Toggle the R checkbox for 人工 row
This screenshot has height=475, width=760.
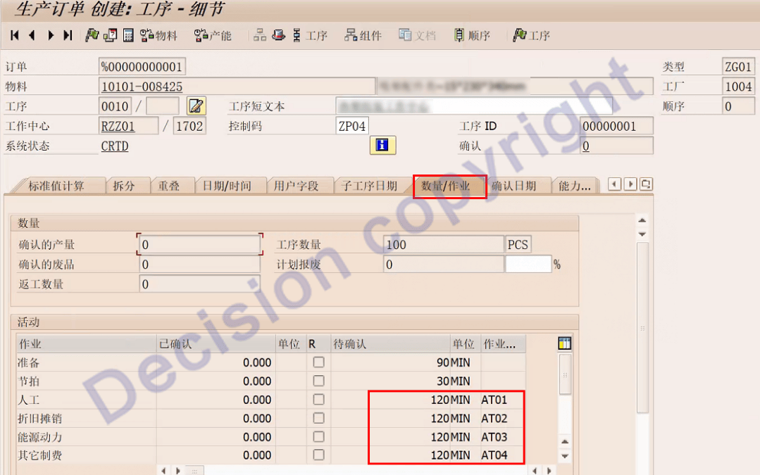pyautogui.click(x=319, y=400)
